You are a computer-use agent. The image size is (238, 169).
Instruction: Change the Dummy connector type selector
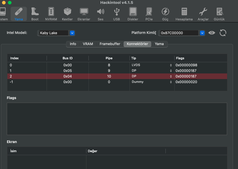tap(171, 82)
